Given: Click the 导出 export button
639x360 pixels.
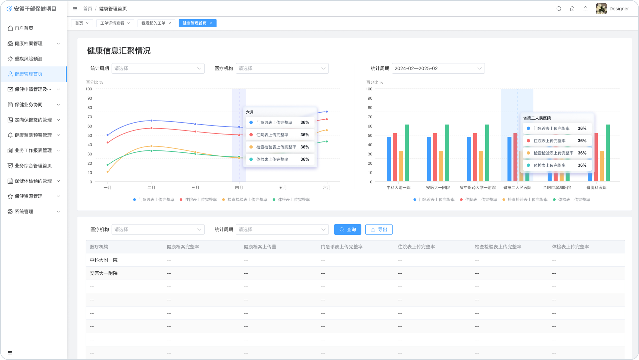Looking at the screenshot, I should 379,229.
